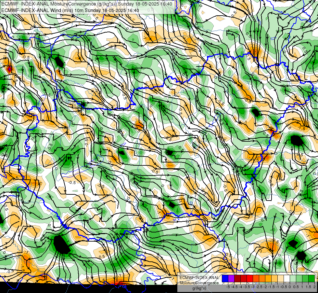Click MoistureConvergence label in the legend box

pyautogui.click(x=199, y=283)
